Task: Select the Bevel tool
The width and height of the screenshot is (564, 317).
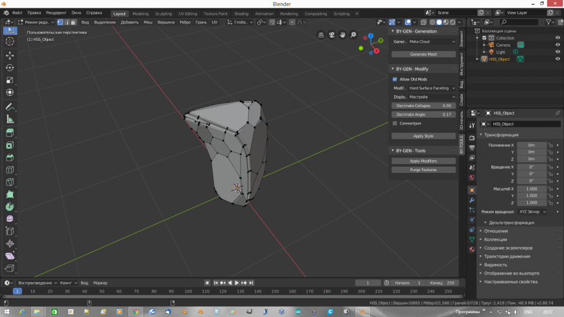Action: pos(10,158)
